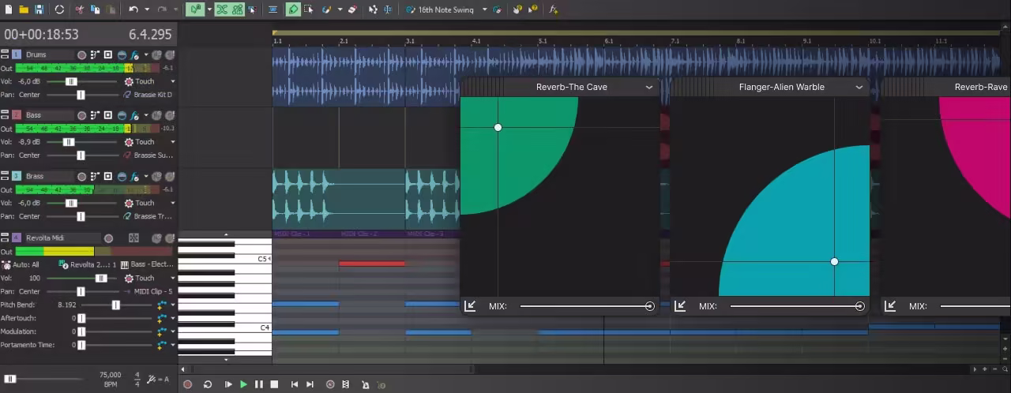Cut selection with the scissors icon
This screenshot has width=1011, height=393.
click(80, 9)
